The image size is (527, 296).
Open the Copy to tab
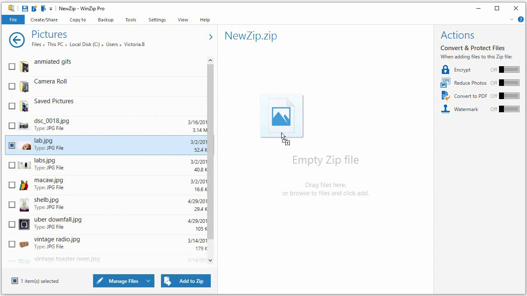click(78, 19)
